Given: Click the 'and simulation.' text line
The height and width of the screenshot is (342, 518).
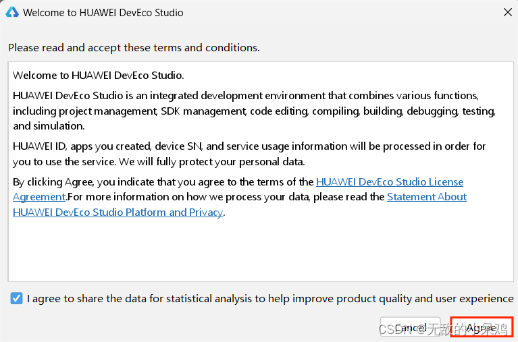Looking at the screenshot, I should (49, 126).
